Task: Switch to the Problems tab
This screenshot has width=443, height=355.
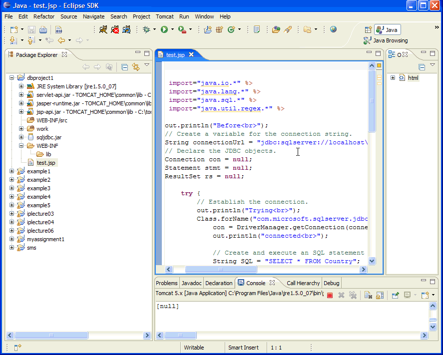Action: [167, 283]
